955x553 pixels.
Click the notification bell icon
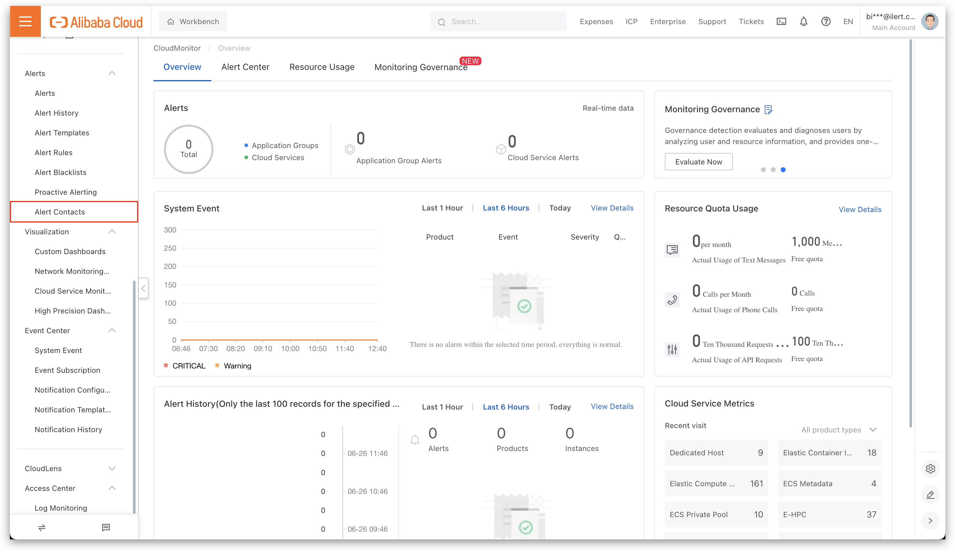point(803,22)
